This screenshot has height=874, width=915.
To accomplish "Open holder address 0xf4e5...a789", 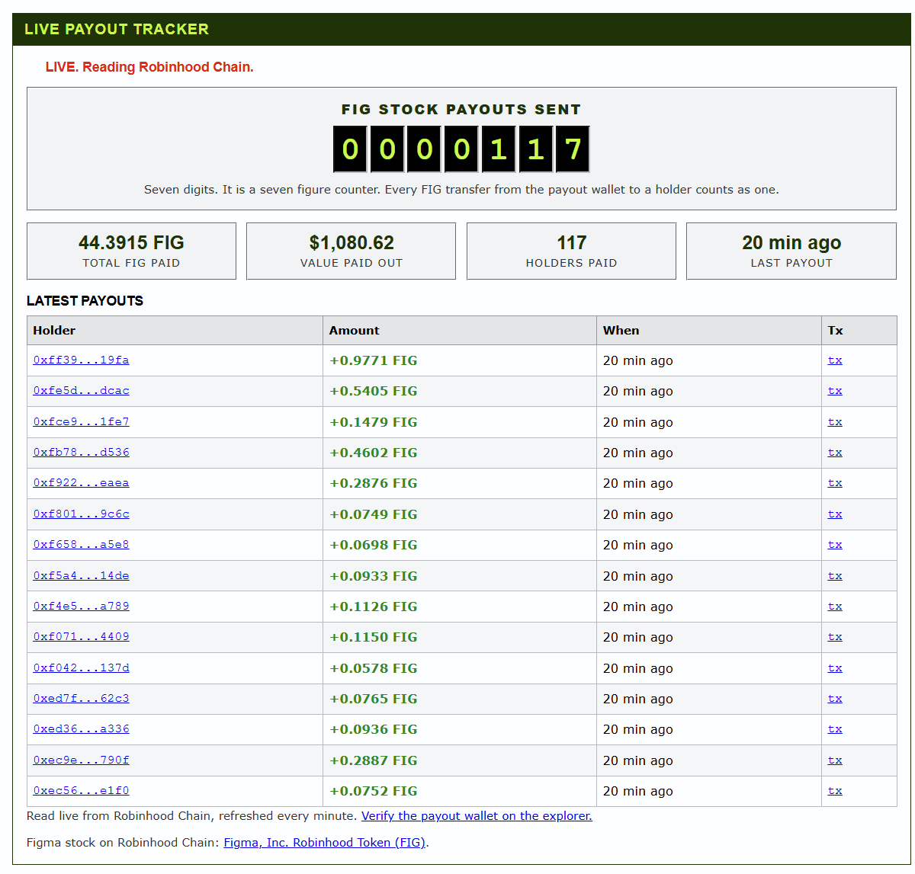I will [x=81, y=606].
